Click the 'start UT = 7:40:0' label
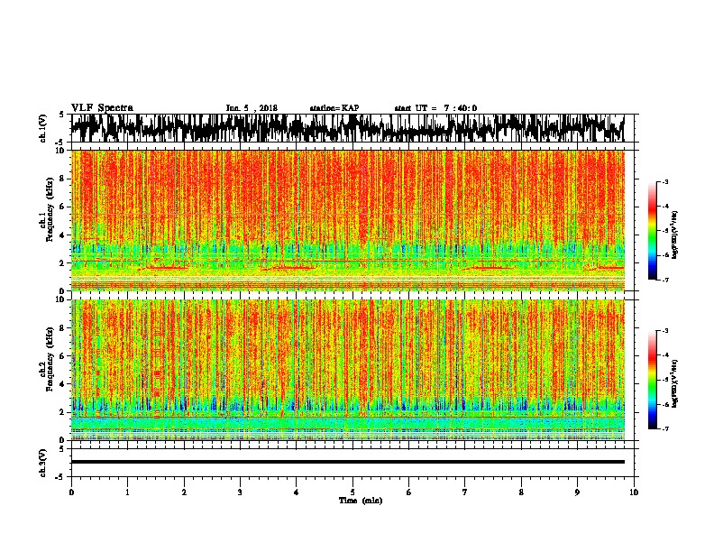714x552 pixels. click(x=435, y=108)
